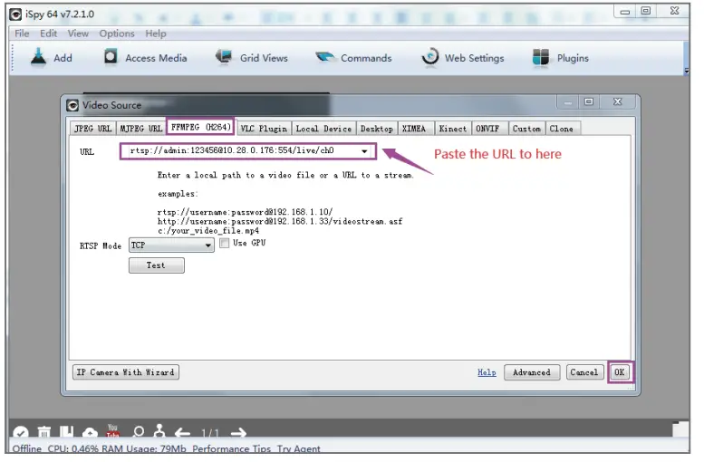The height and width of the screenshot is (462, 704).
Task: Click the Help link in the dialog
Action: tap(487, 372)
